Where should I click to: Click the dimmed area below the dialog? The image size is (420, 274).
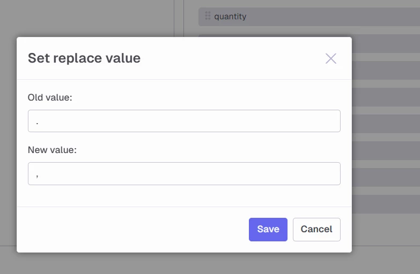pyautogui.click(x=184, y=263)
